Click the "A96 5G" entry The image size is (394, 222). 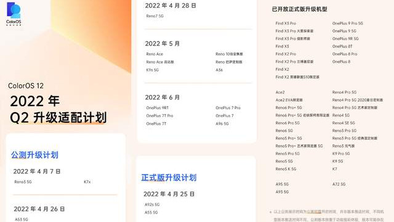(222, 124)
